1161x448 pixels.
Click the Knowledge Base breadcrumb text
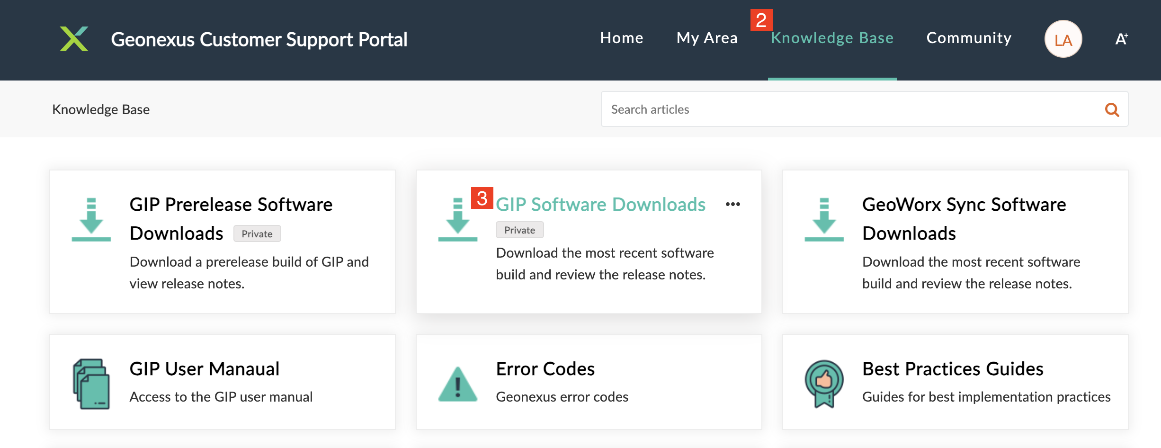pos(101,109)
